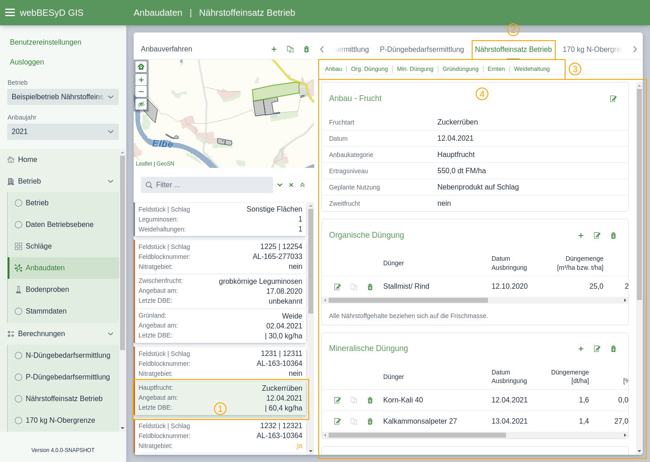650x462 pixels.
Task: Open the Betrieb selection dropdown
Action: click(63, 97)
